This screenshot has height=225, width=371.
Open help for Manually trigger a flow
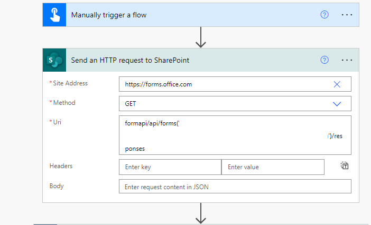pos(324,15)
